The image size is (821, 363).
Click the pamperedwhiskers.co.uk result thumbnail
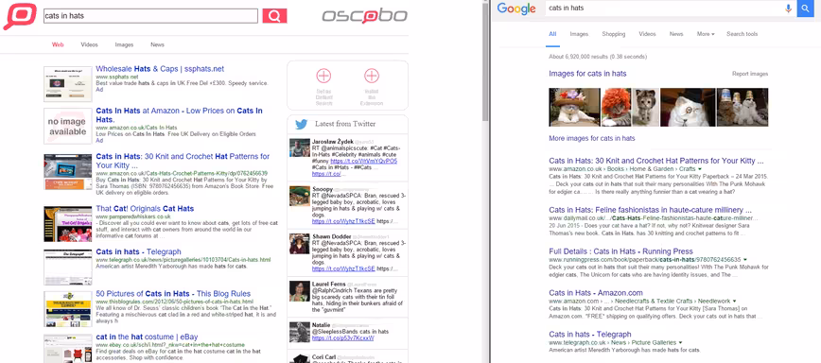coord(68,224)
